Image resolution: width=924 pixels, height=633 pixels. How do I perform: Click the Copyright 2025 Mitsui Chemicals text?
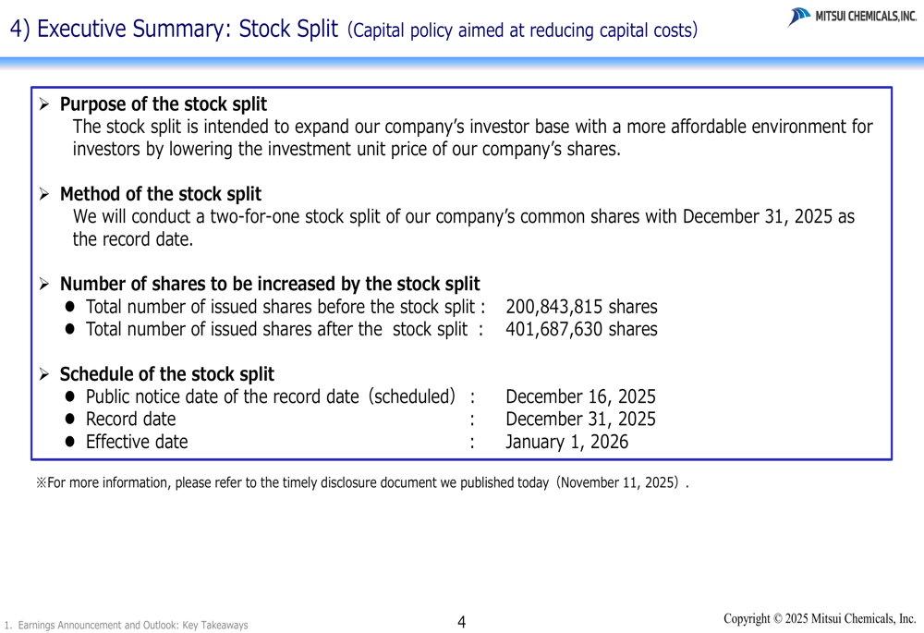coord(820,618)
